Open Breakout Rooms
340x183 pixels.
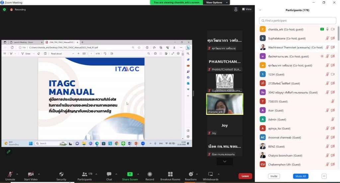point(170,176)
